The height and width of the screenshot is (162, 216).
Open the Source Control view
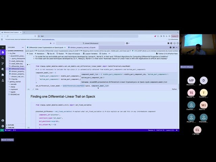3,63
